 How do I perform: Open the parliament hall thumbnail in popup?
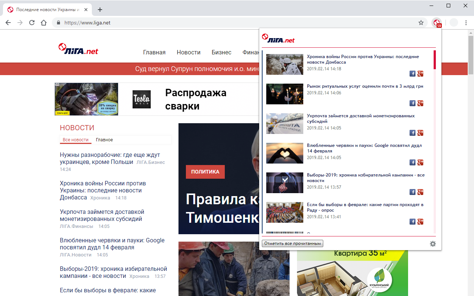[285, 212]
